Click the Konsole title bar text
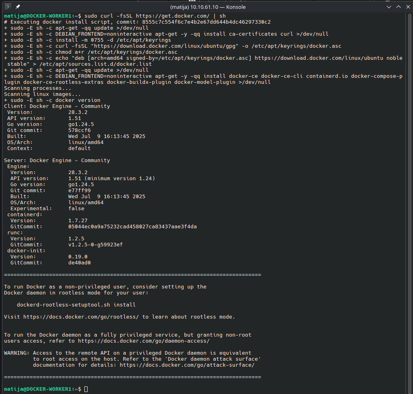This screenshot has width=413, height=394. 208,7
